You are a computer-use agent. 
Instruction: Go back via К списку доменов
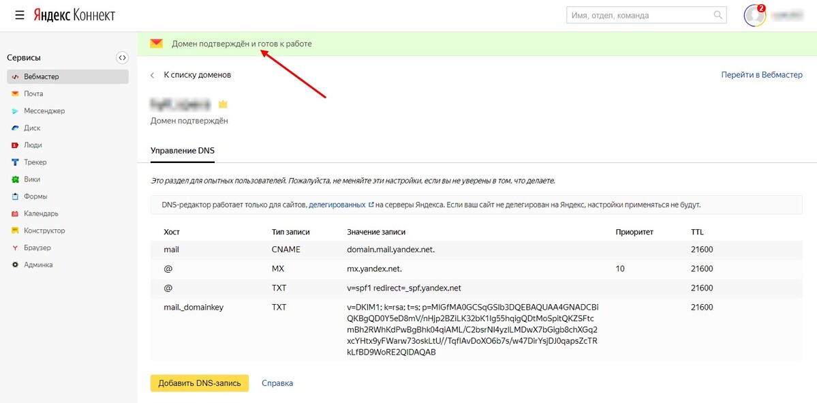(198, 75)
